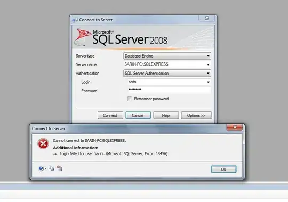
Task: Click the show technical details icon
Action: click(x=59, y=168)
